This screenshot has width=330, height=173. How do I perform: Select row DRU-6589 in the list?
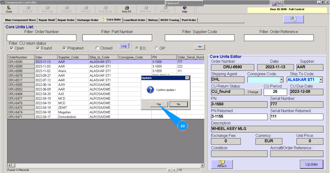[x=106, y=66]
